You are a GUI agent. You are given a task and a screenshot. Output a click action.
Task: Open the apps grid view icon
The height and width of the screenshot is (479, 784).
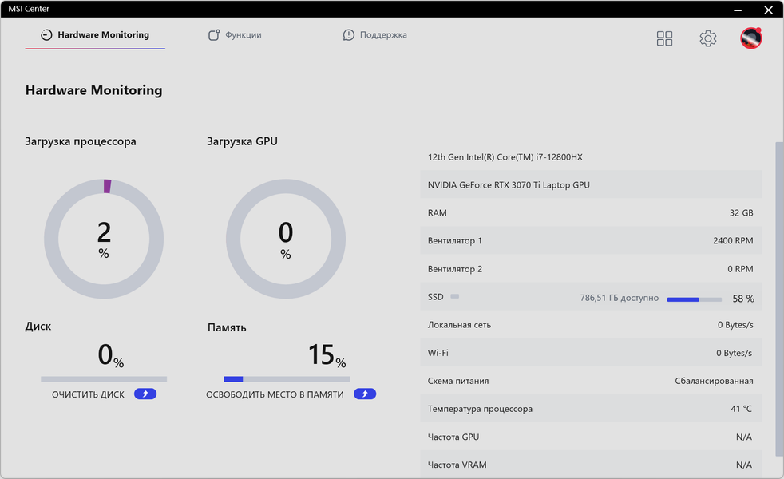tap(664, 38)
